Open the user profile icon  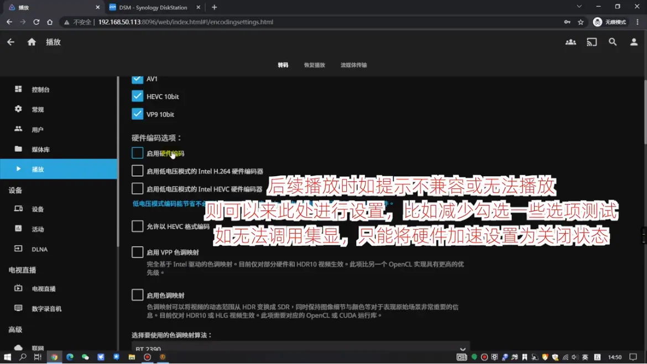pyautogui.click(x=634, y=42)
